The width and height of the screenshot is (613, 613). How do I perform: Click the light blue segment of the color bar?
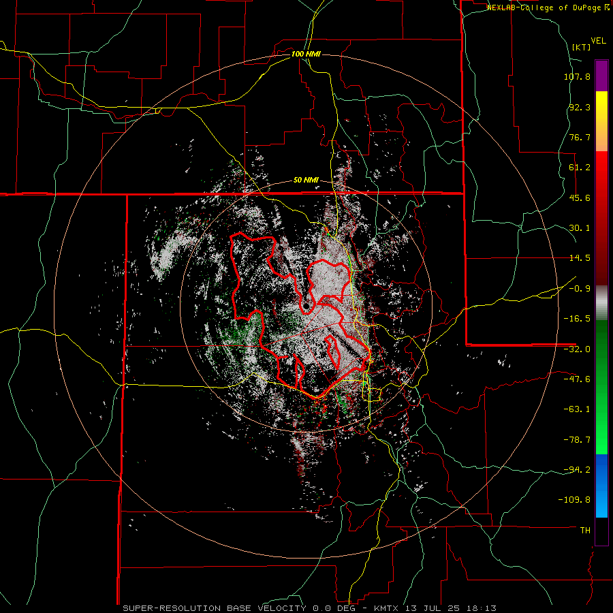[601, 504]
